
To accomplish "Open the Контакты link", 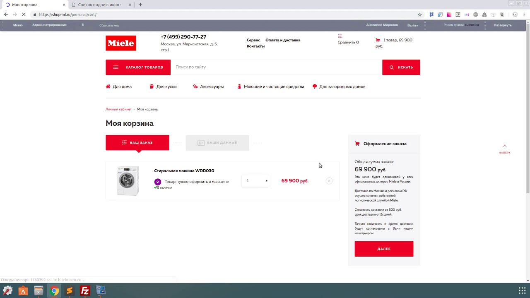I will click(x=255, y=46).
